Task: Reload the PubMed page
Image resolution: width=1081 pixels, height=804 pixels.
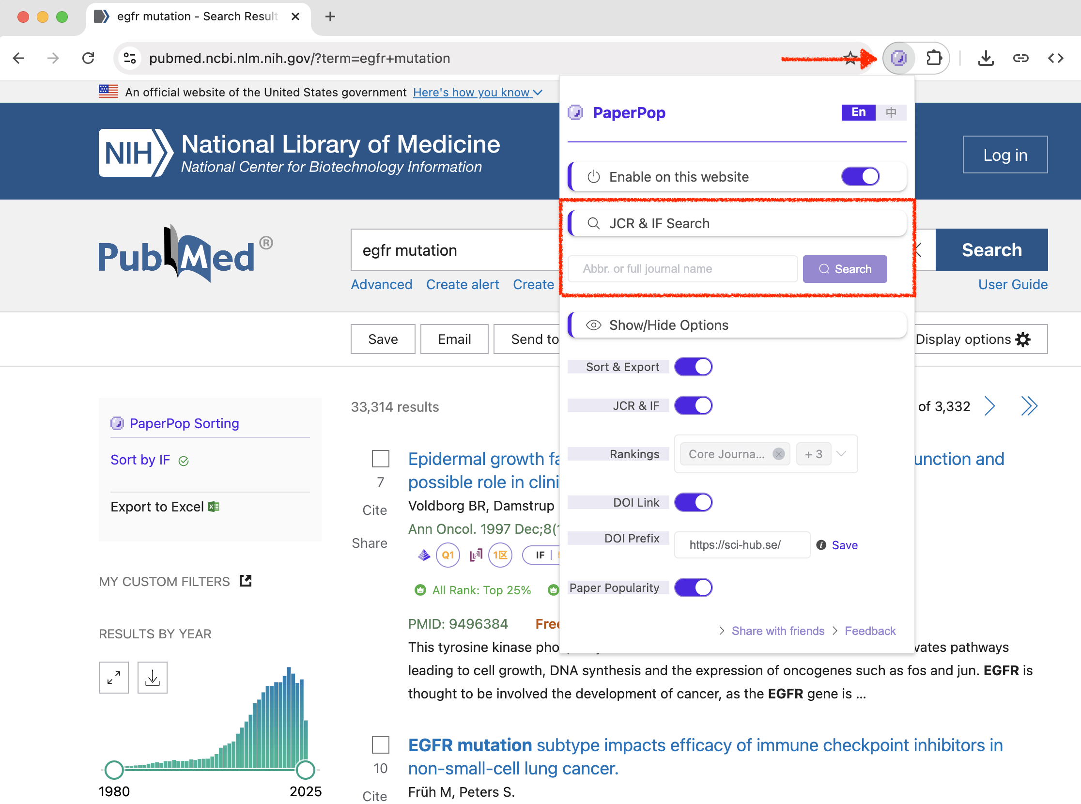Action: 88,59
